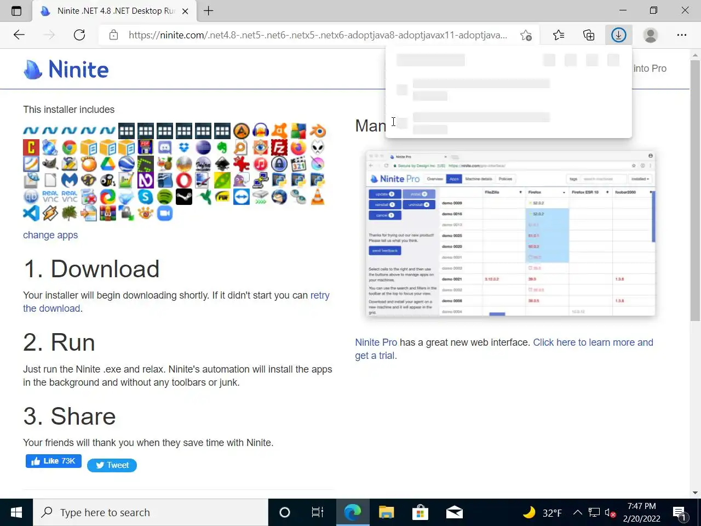Click the KeePass lock icon
The image size is (701, 526).
click(279, 163)
